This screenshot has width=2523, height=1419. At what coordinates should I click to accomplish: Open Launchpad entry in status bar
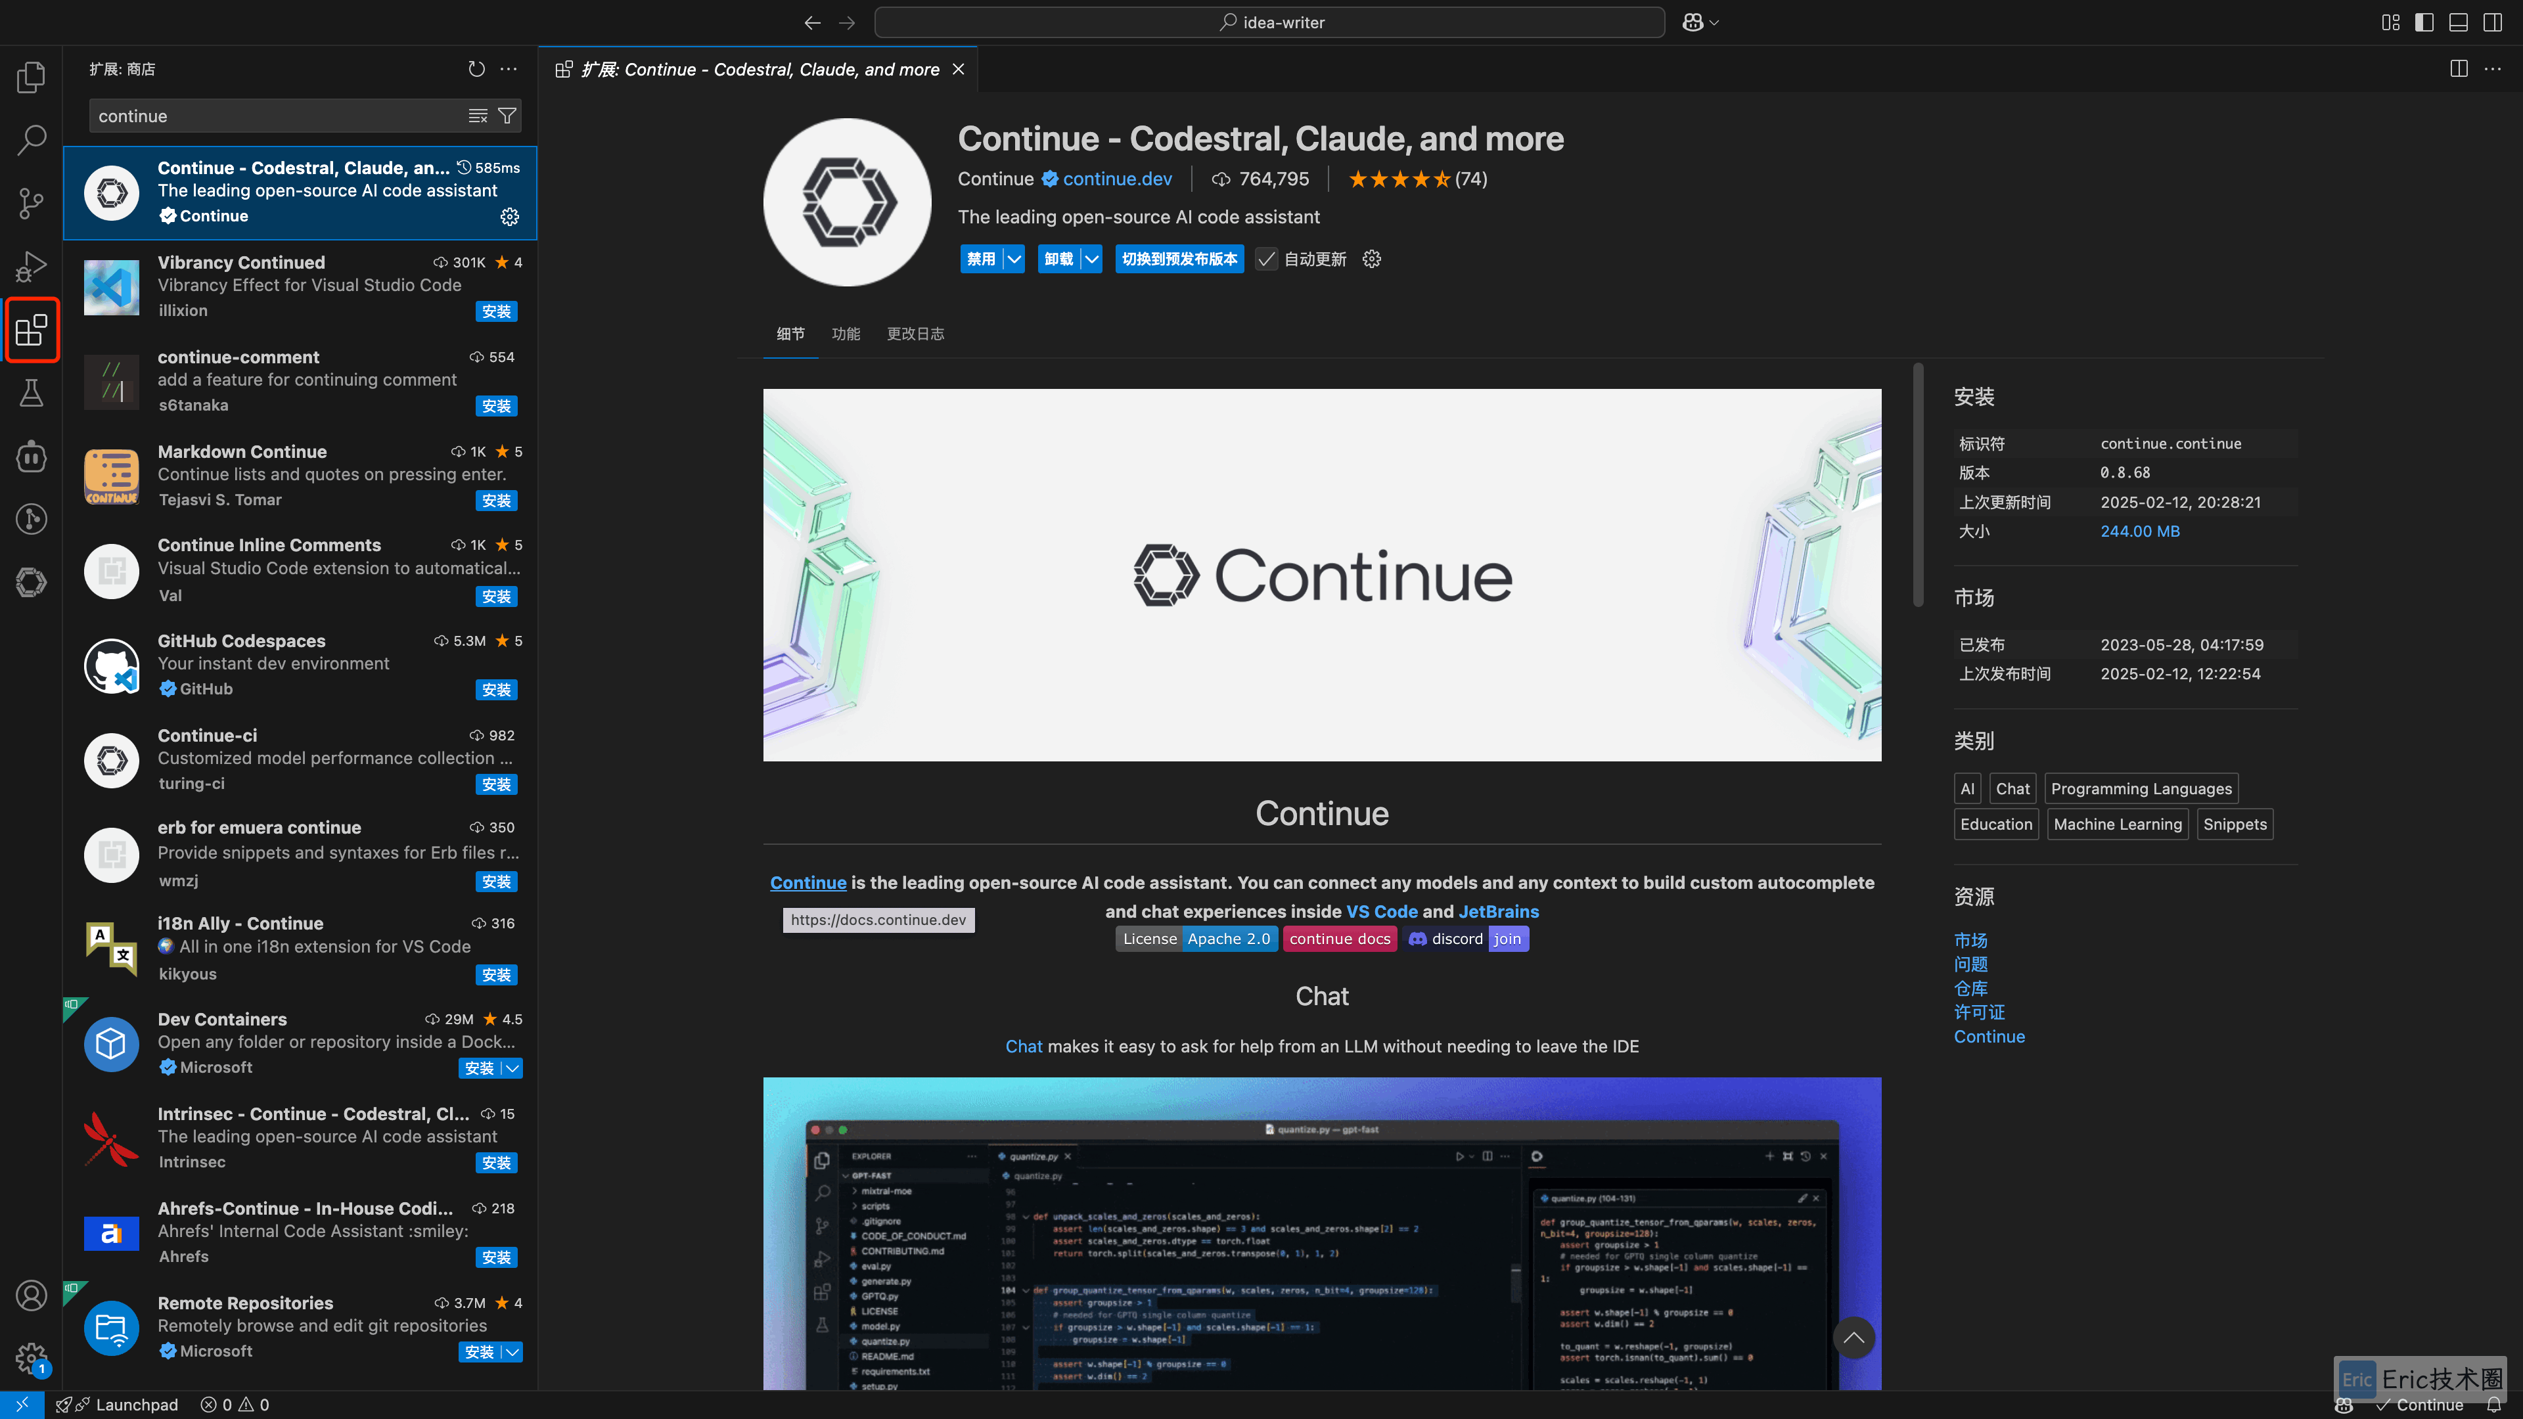click(116, 1405)
